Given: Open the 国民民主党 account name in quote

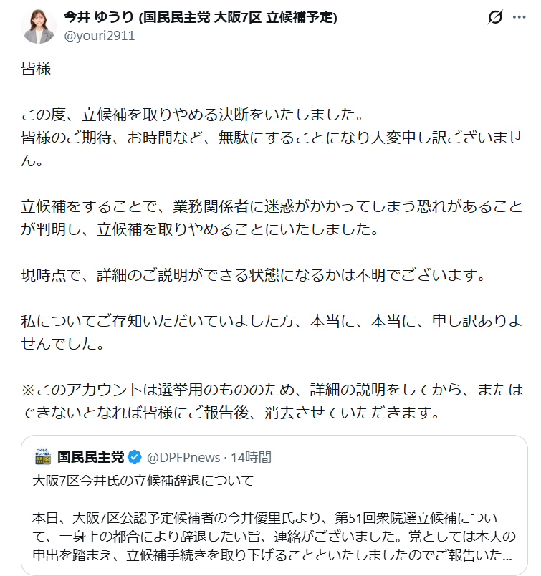Looking at the screenshot, I should (x=91, y=457).
